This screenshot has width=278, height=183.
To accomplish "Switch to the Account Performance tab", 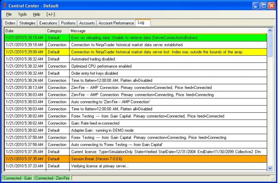I will click(116, 23).
